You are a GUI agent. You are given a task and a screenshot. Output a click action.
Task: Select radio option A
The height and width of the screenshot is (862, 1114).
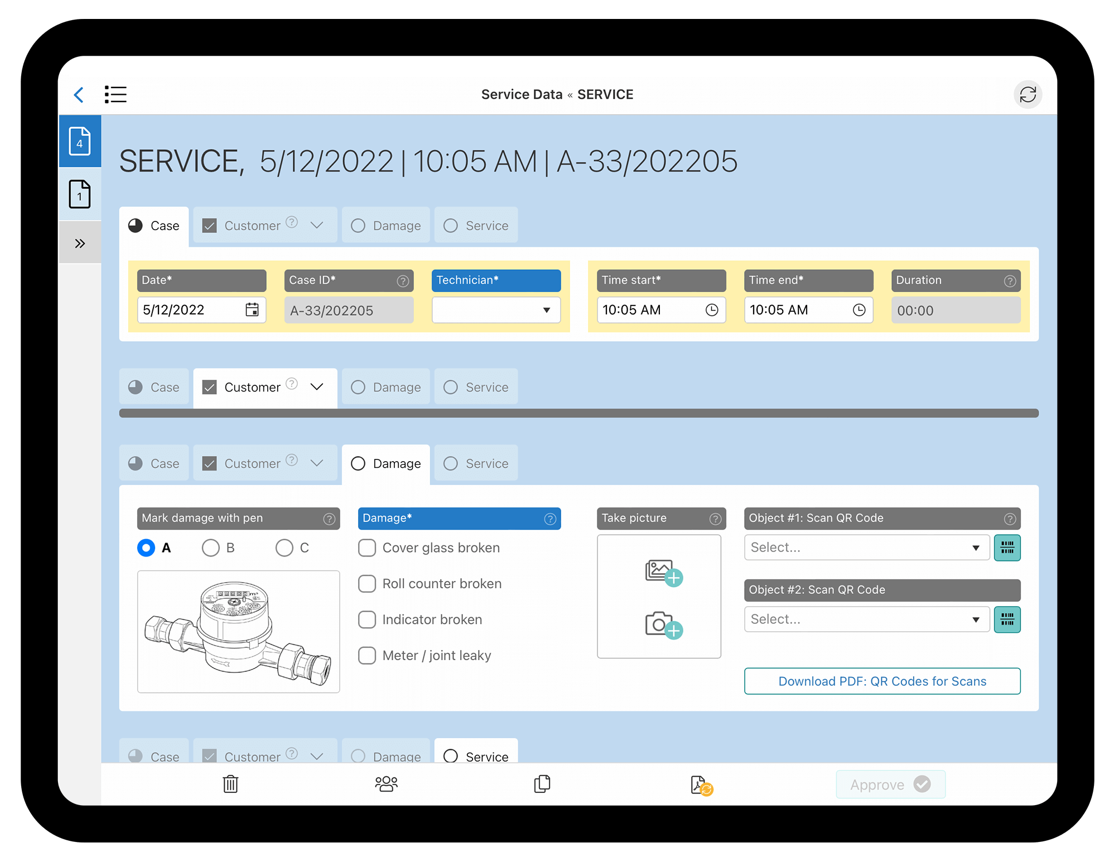tap(146, 548)
